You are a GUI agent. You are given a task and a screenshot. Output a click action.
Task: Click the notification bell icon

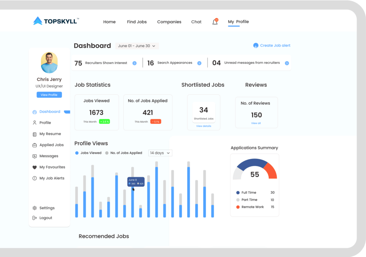pos(215,22)
